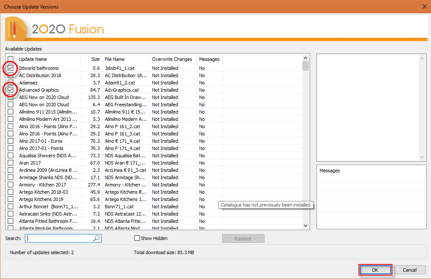Uncheck the 3dworld bathrooms update

pos(10,68)
